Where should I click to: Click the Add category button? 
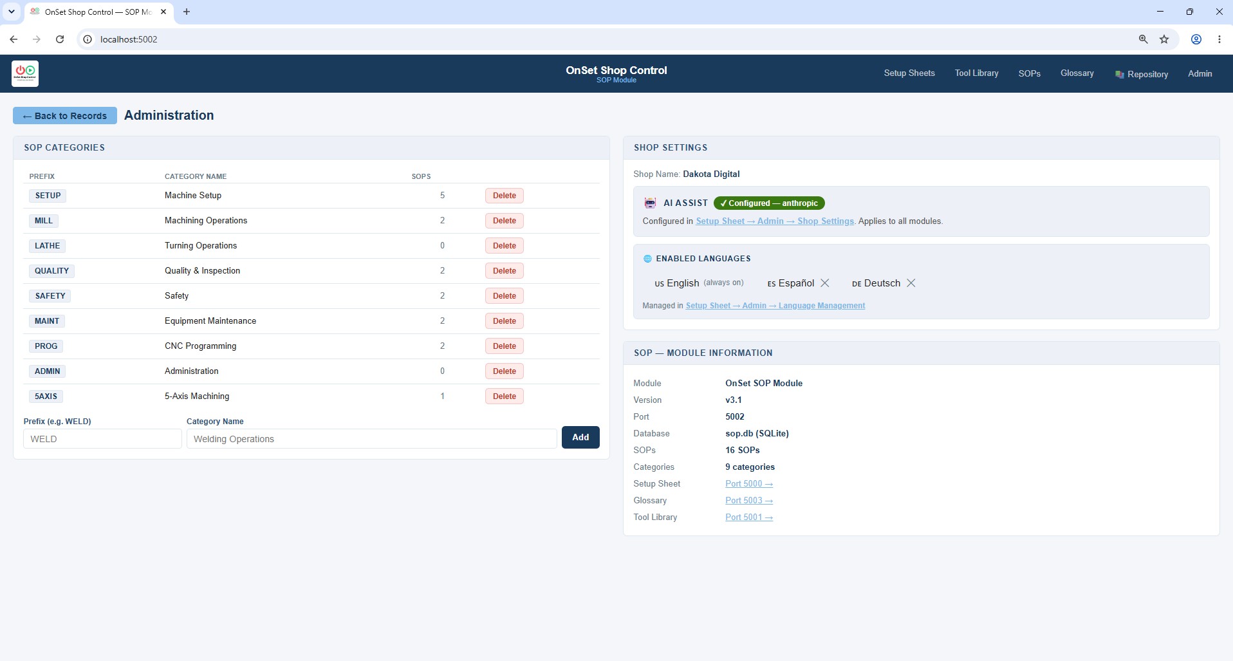pyautogui.click(x=580, y=438)
